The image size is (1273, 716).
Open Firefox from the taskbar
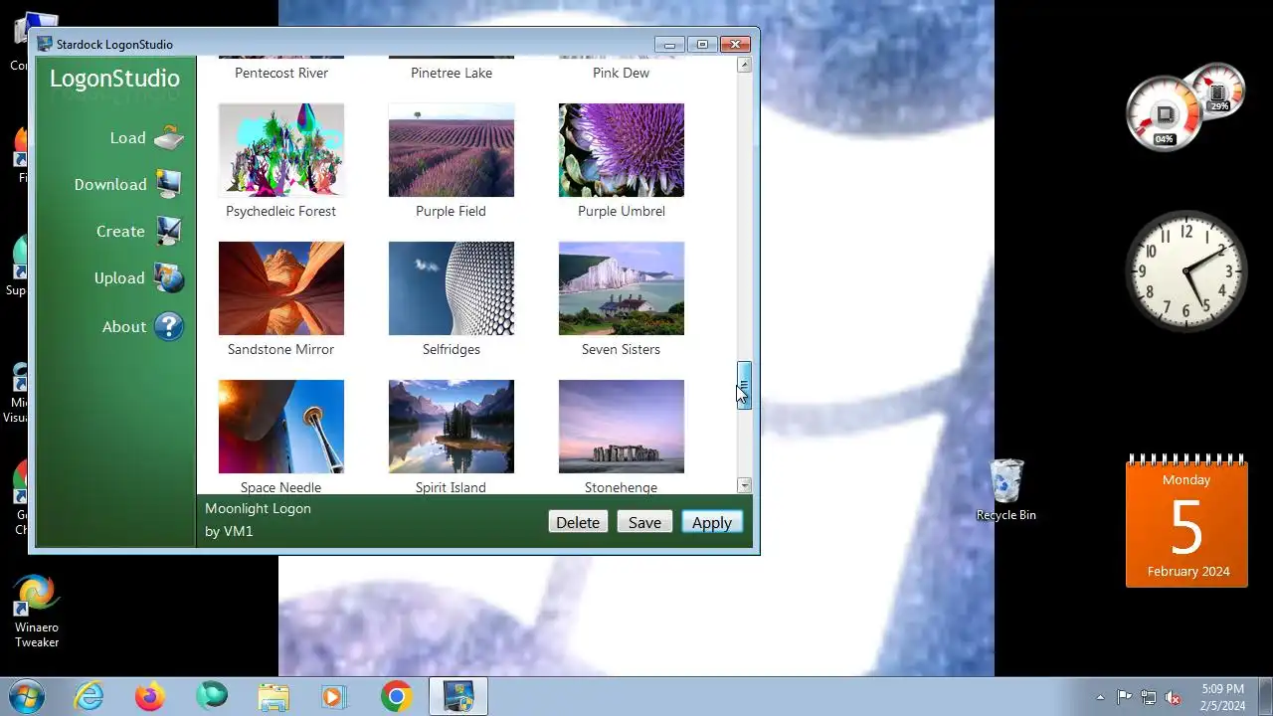coord(150,696)
